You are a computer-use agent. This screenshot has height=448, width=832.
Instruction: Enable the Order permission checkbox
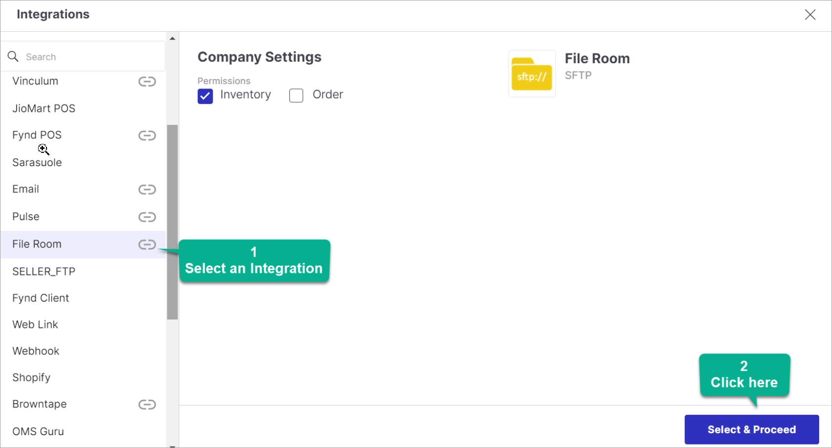pyautogui.click(x=296, y=95)
